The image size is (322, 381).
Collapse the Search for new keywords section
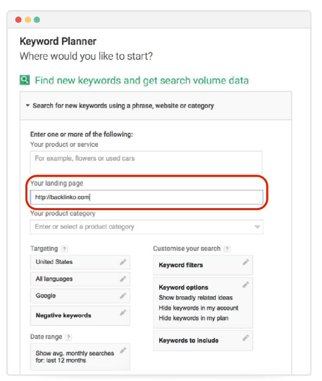[x=27, y=106]
